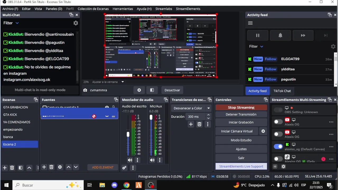Image resolution: width=338 pixels, height=190 pixels.
Task: Select the GTA KICK scene
Action: tap(20, 115)
